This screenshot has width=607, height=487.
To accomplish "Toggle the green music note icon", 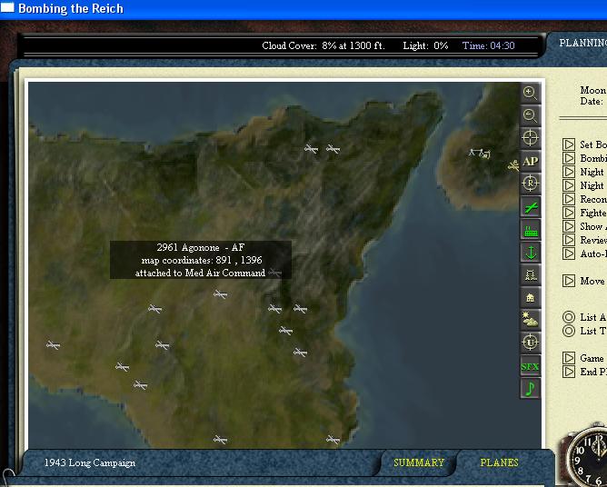I will (530, 388).
